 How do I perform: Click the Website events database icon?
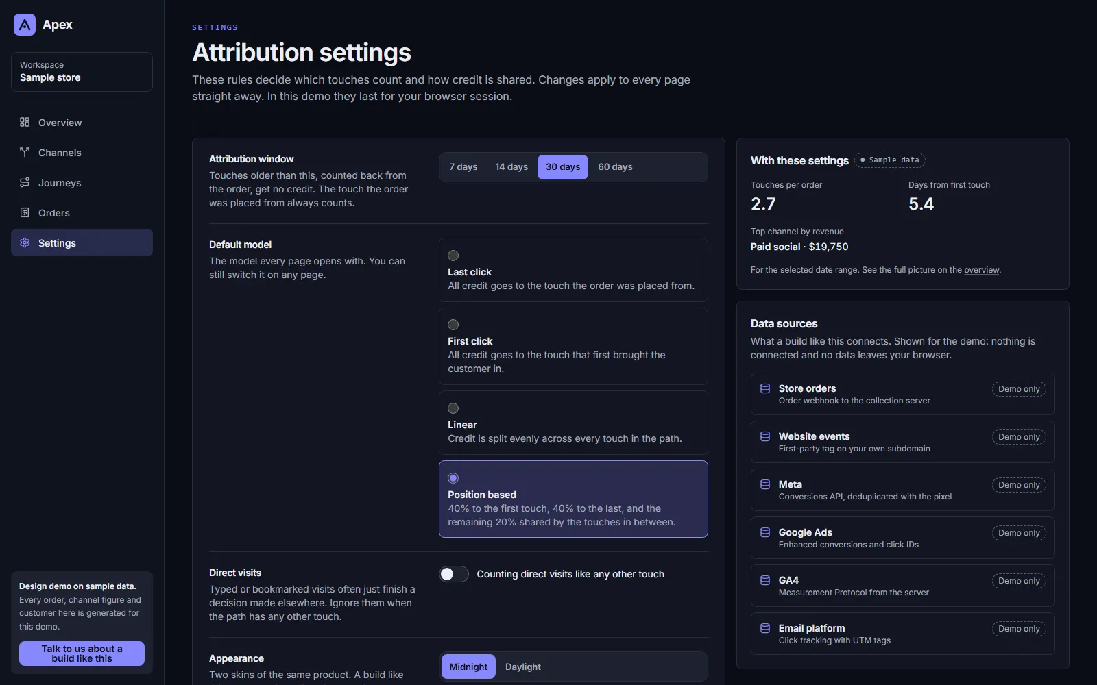[765, 436]
